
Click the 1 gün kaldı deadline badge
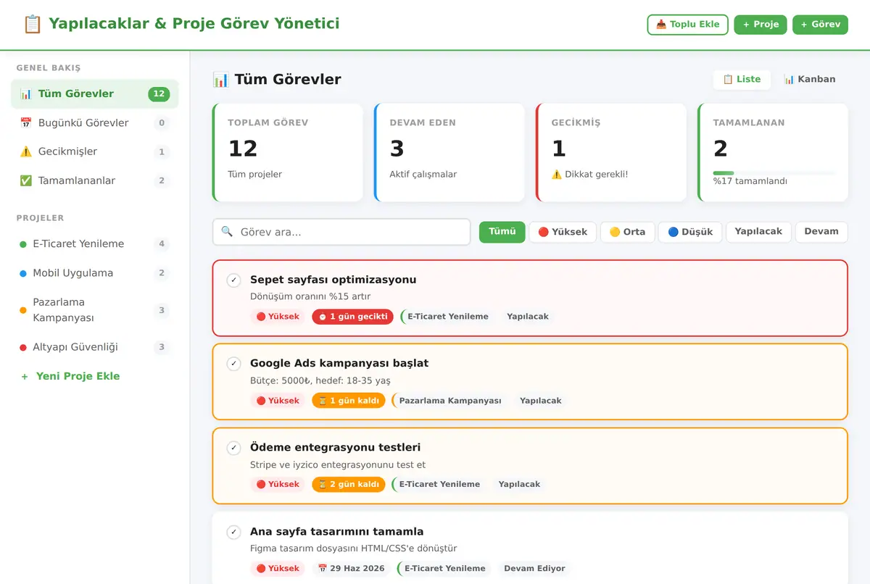click(x=348, y=401)
